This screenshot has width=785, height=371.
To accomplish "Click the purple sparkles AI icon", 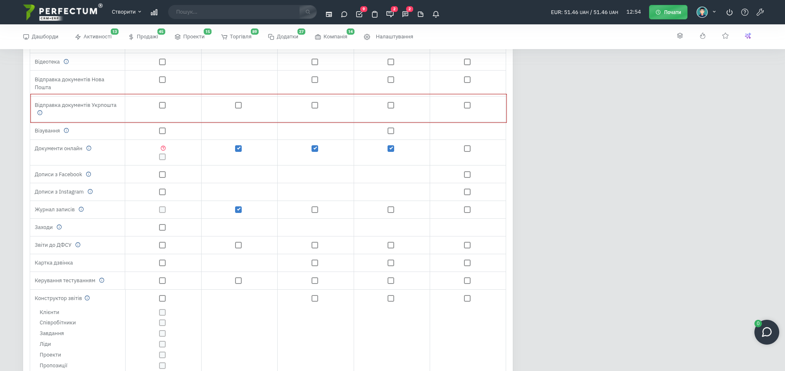I will pos(748,36).
